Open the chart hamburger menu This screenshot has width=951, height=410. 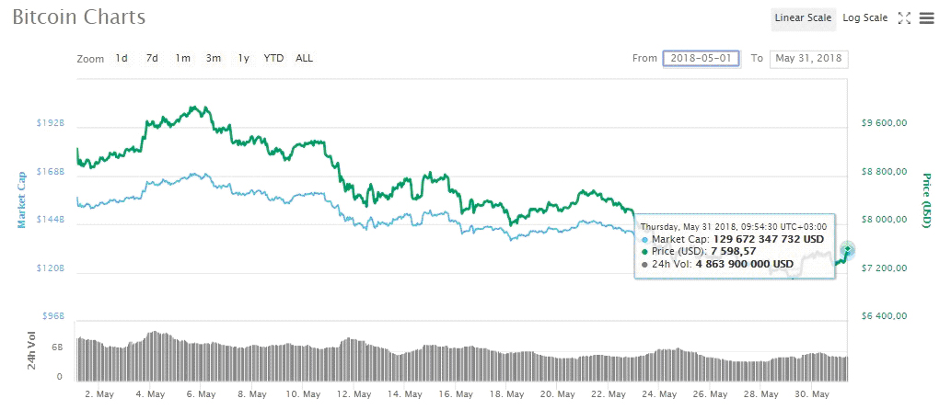coord(926,18)
